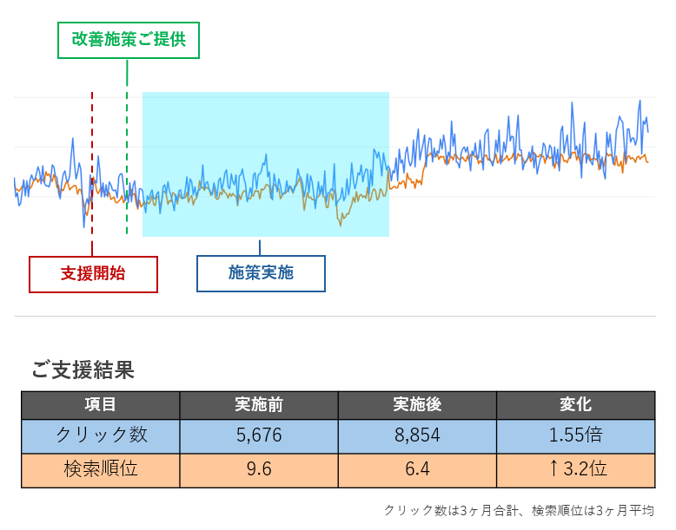Select the 実施前 column header
Viewport: 676px width, 530px height.
point(259,405)
